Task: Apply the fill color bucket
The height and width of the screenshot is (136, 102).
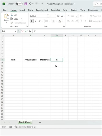Action: pyautogui.click(x=53, y=21)
